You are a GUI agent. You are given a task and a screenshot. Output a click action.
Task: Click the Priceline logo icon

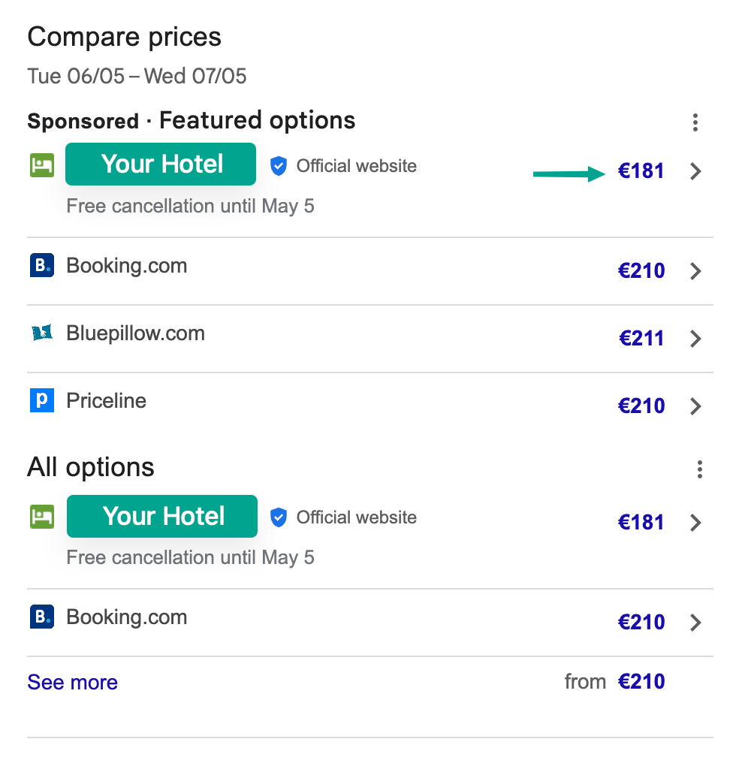coord(42,400)
